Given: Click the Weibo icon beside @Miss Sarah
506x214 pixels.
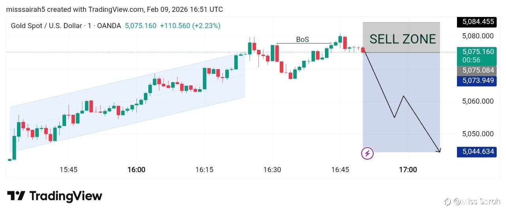Looking at the screenshot, I should click(447, 202).
